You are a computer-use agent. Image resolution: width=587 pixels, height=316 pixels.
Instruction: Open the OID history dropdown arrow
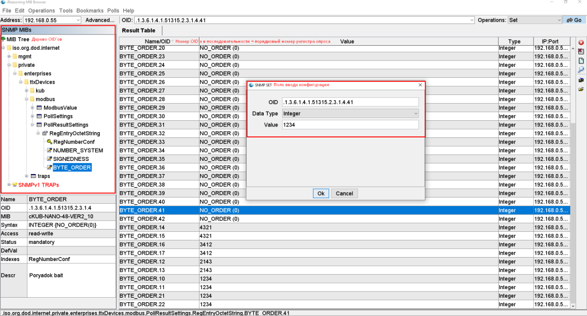[x=472, y=20]
